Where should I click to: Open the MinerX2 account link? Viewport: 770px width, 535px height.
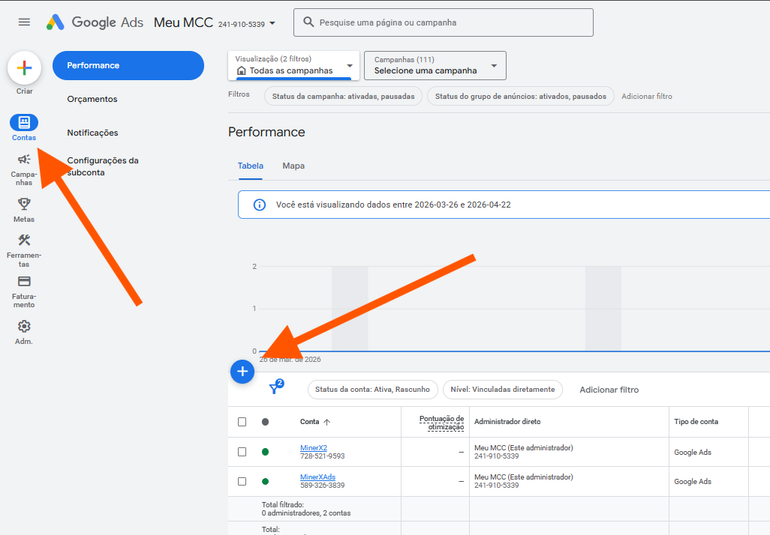(314, 448)
